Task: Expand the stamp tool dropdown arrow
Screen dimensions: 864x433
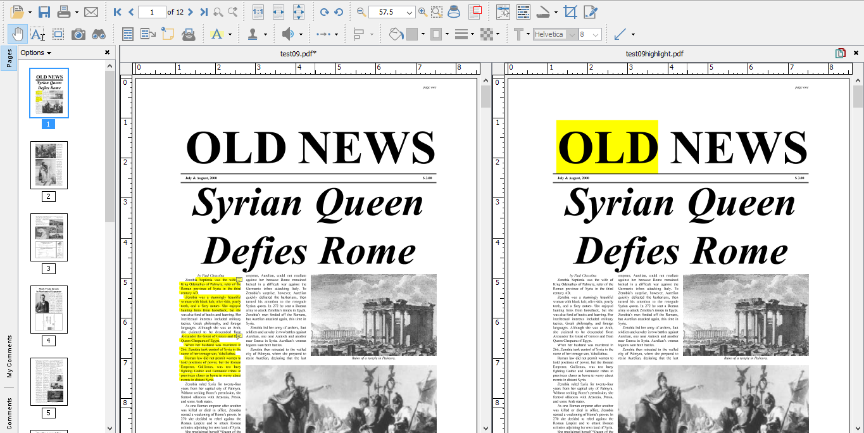Action: tap(265, 34)
